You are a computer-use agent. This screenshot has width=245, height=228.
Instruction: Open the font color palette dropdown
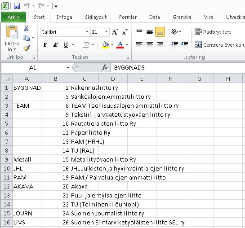127,45
